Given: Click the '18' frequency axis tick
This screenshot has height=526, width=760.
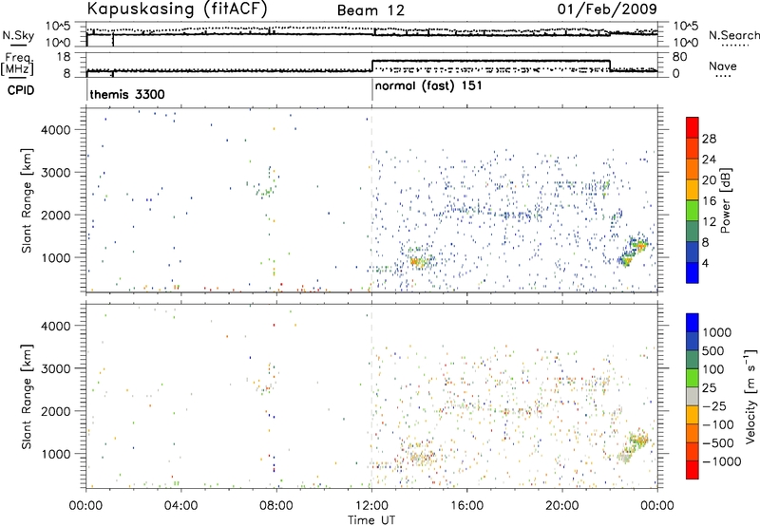Looking at the screenshot, I should (x=63, y=57).
